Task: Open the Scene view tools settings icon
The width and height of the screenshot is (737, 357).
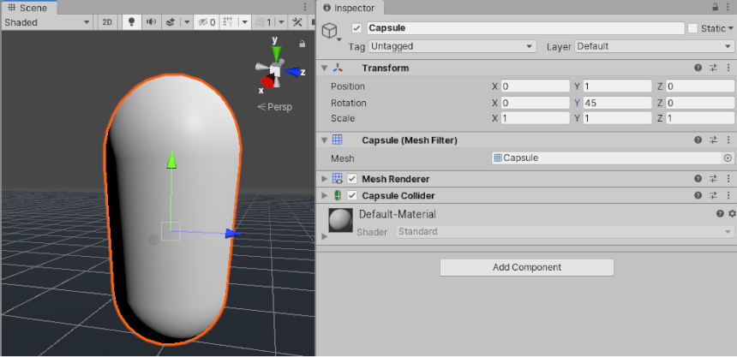Action: pyautogui.click(x=298, y=22)
